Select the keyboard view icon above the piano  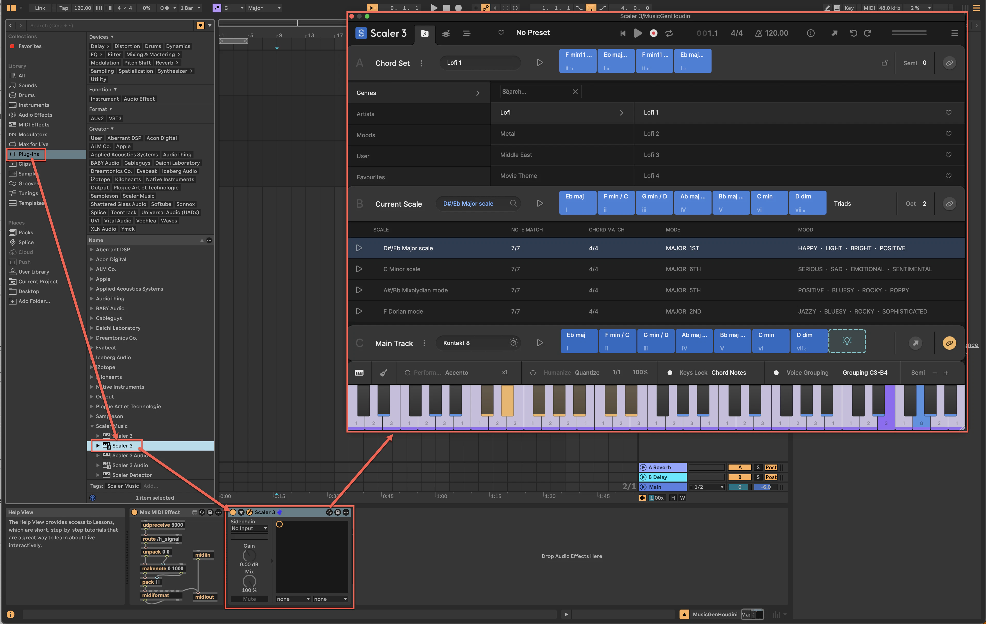[359, 373]
